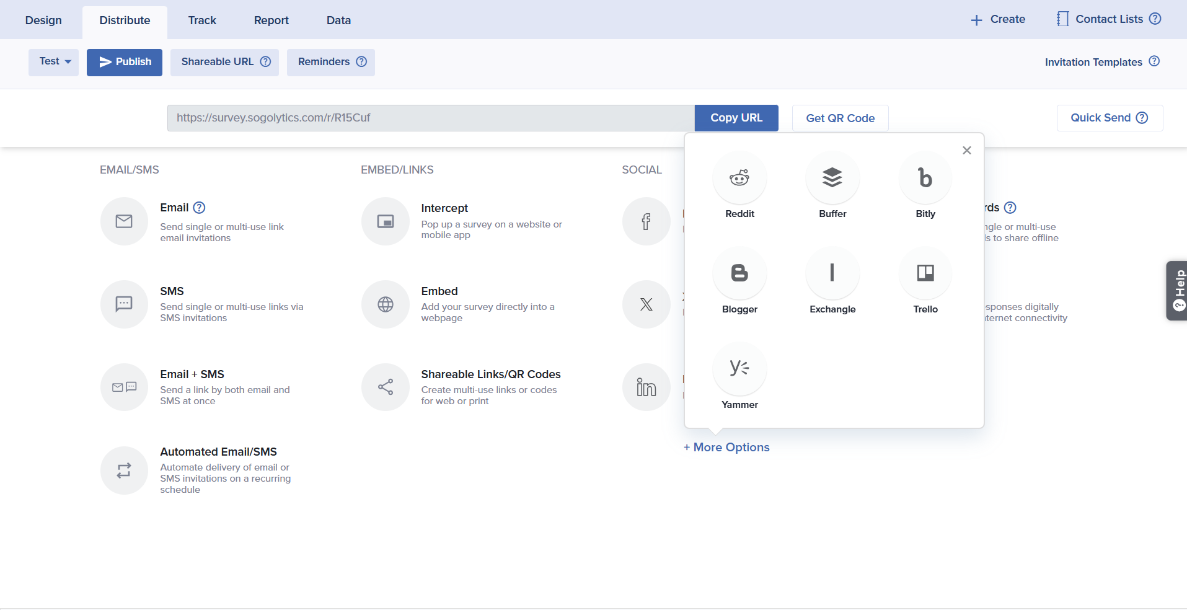
Task: Open the Report tab
Action: 271,20
